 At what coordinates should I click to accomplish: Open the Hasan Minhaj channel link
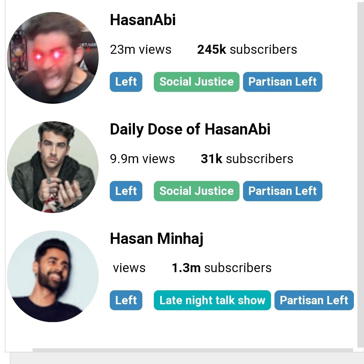pyautogui.click(x=156, y=239)
